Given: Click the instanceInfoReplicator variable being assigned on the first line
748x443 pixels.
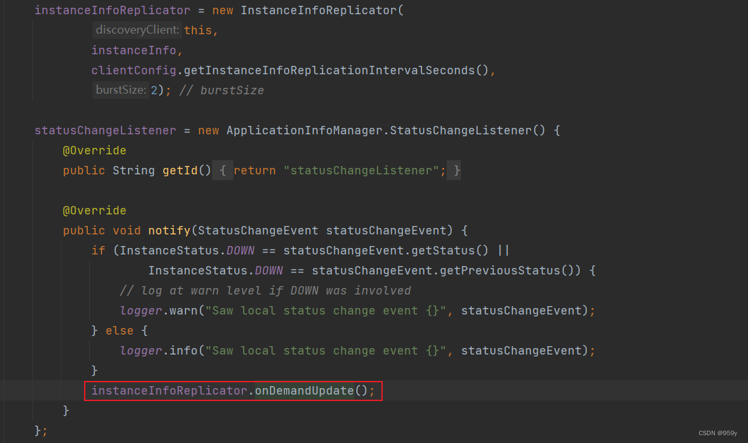Looking at the screenshot, I should (x=112, y=10).
